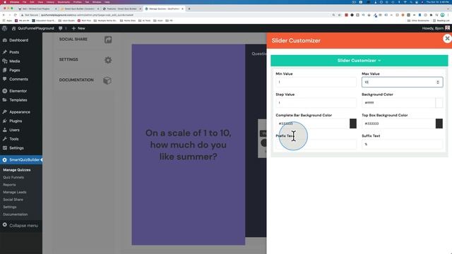Click the Top Box Background Color field

[398, 123]
